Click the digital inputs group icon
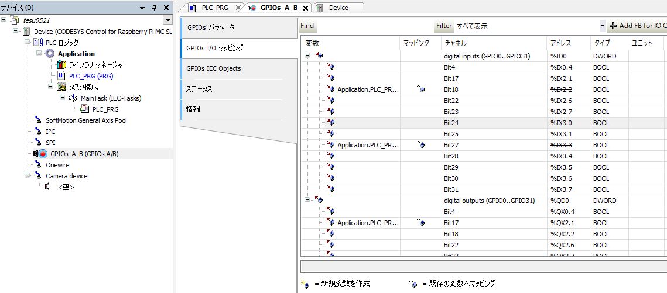This screenshot has width=667, height=293. coord(319,56)
